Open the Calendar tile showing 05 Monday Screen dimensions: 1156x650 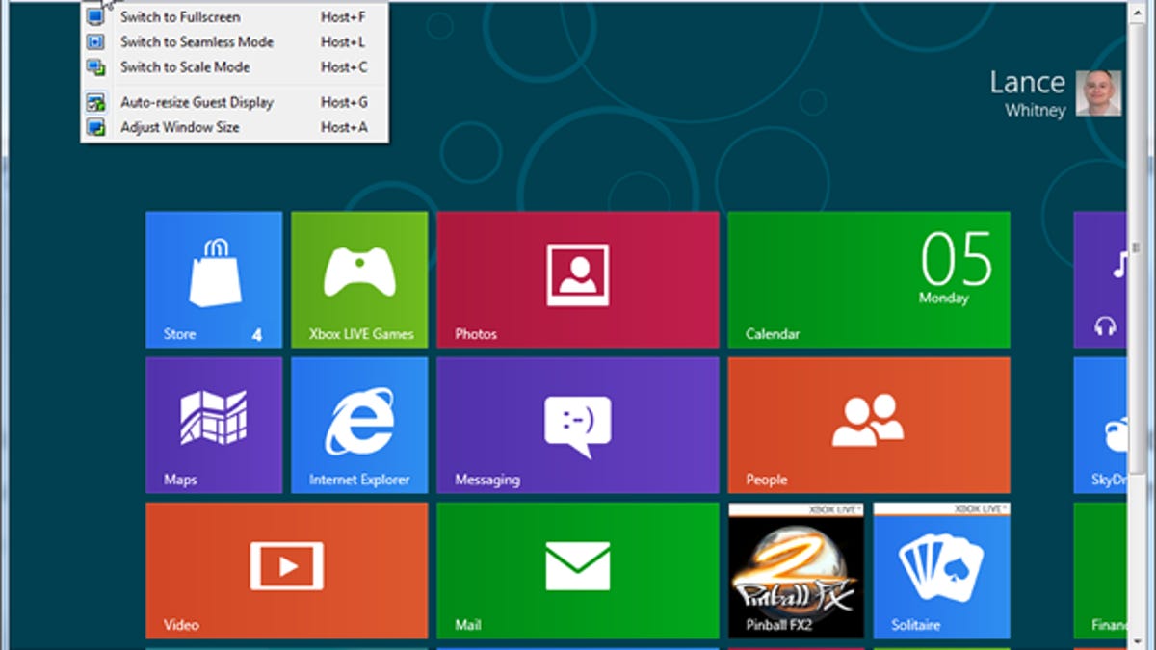868,279
